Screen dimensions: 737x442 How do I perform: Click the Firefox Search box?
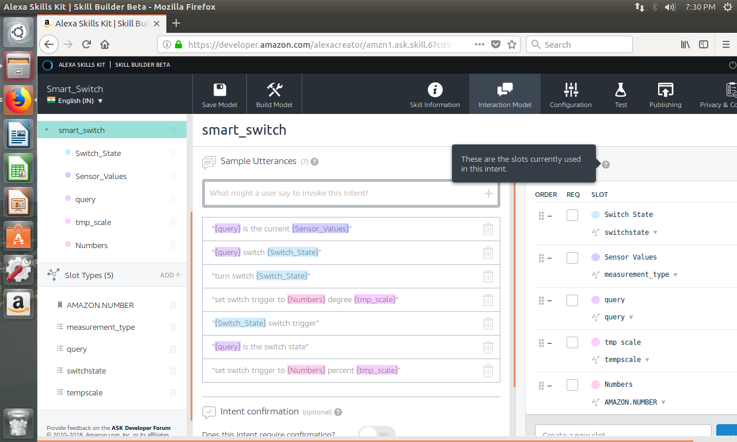[x=579, y=44]
